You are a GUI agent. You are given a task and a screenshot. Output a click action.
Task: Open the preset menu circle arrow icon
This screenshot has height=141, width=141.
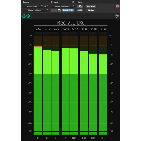click(x=73, y=2)
